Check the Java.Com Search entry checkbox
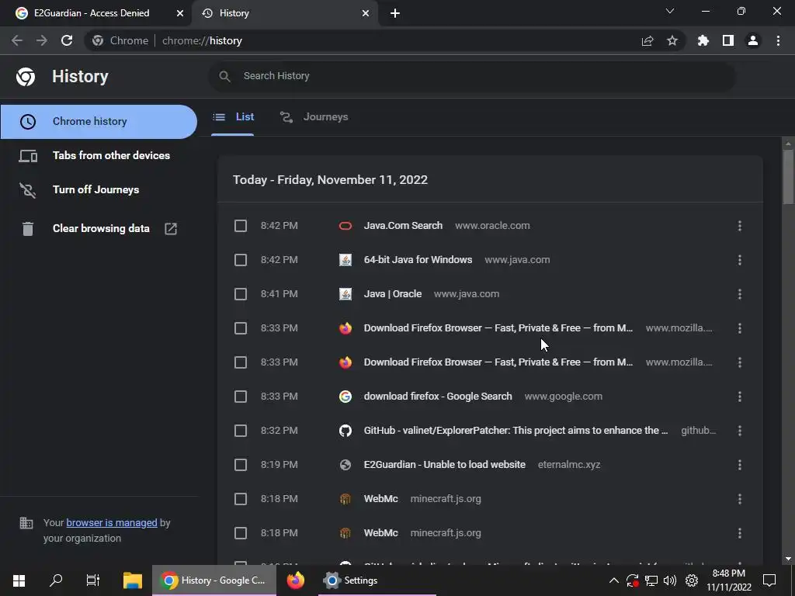The height and width of the screenshot is (596, 795). point(241,226)
